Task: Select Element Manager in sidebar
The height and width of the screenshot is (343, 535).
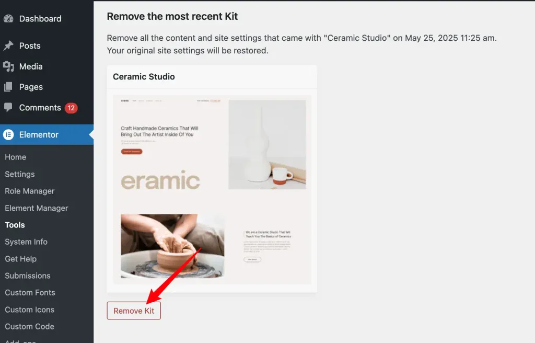Action: [x=37, y=208]
